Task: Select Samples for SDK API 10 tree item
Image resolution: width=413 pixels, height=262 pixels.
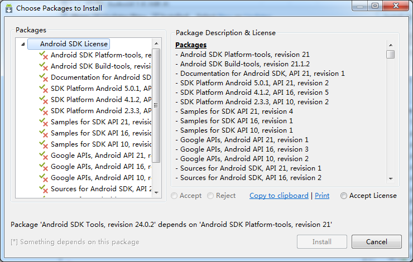Action: (x=101, y=144)
